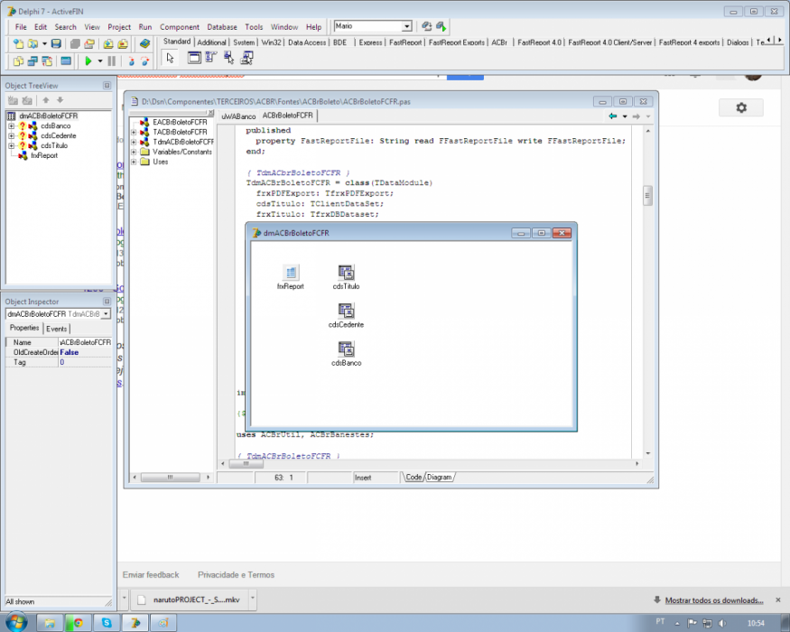
Task: Select the frxReport component in data module
Action: pyautogui.click(x=291, y=277)
